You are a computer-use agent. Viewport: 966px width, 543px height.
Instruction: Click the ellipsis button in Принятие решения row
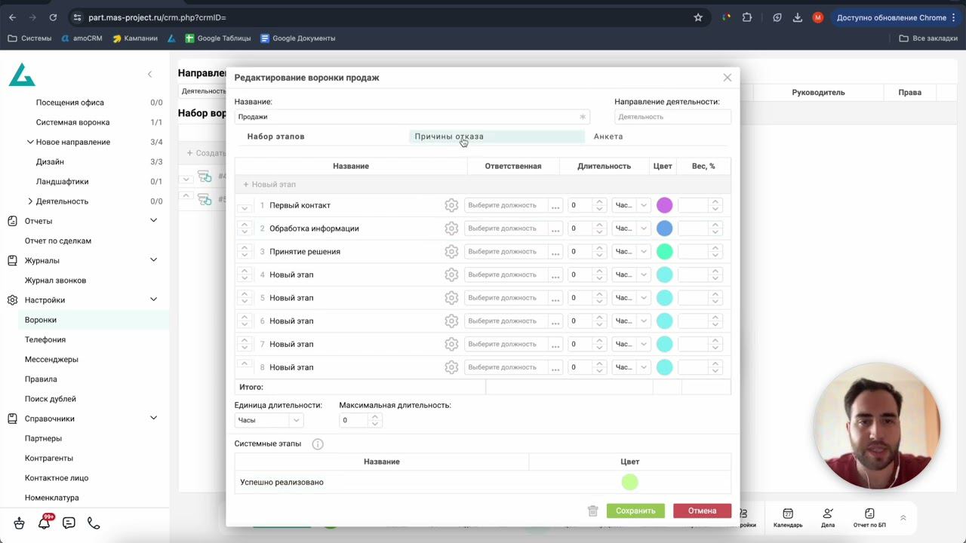[x=555, y=252]
